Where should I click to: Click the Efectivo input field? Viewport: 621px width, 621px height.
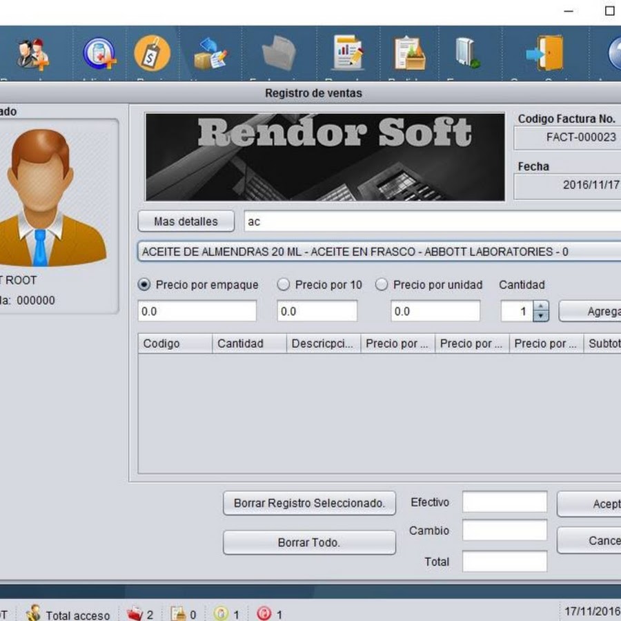tap(504, 502)
